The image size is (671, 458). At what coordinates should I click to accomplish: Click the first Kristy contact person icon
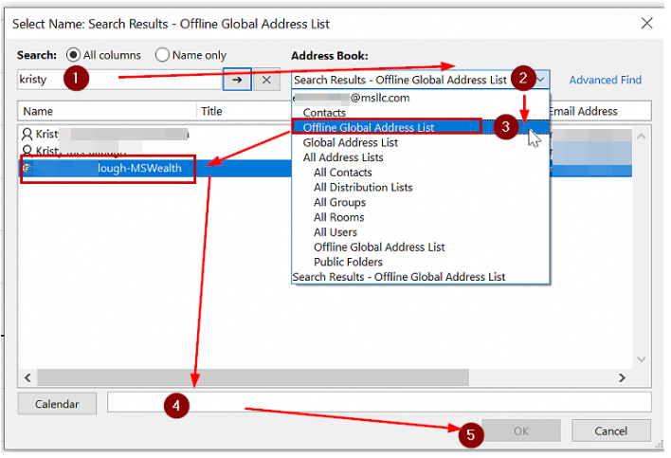point(27,135)
